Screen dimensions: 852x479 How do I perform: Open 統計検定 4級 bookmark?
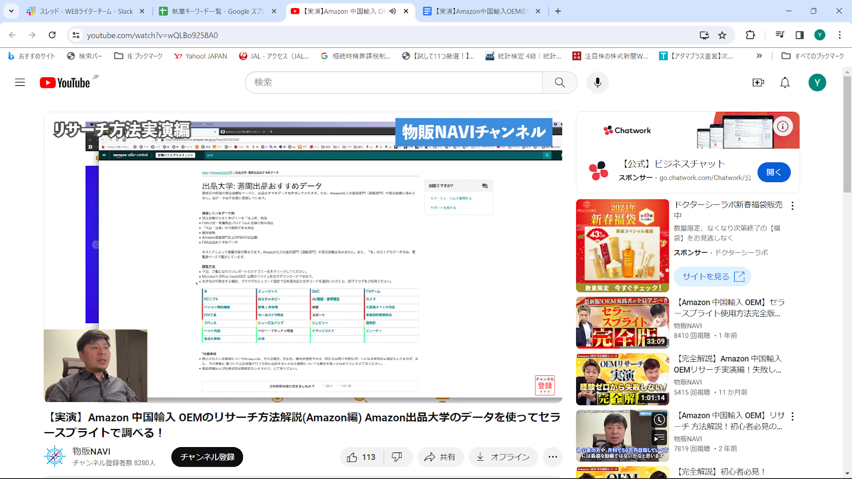[x=523, y=56]
